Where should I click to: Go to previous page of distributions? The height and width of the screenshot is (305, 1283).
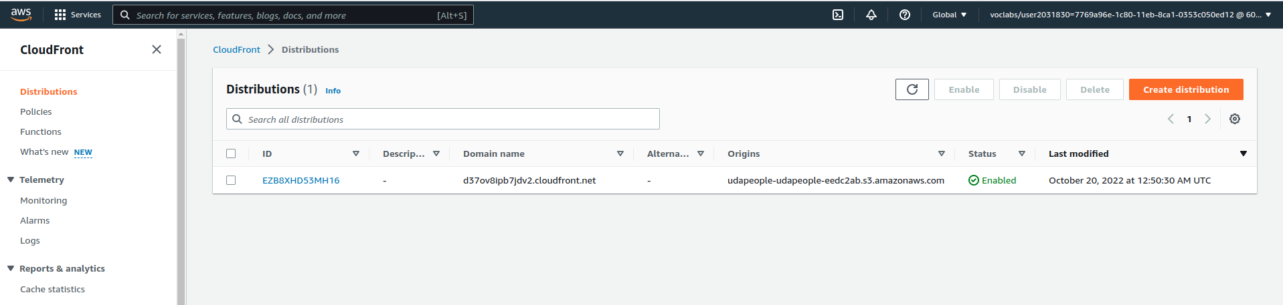pos(1171,119)
